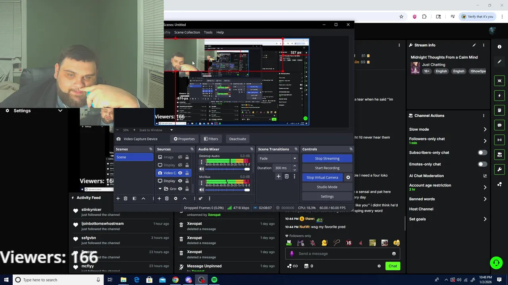Open Properties for Video Capture Device
The image size is (508, 285).
pos(184,139)
